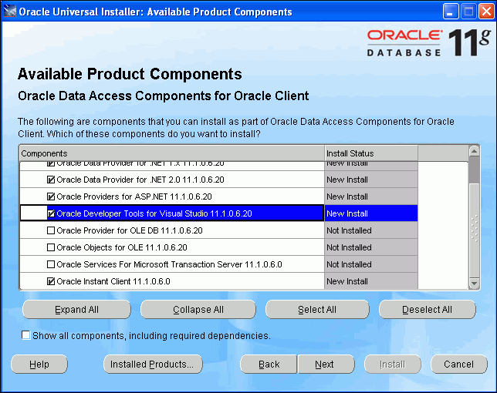Click the Select All button
The image size is (497, 393).
click(x=317, y=310)
